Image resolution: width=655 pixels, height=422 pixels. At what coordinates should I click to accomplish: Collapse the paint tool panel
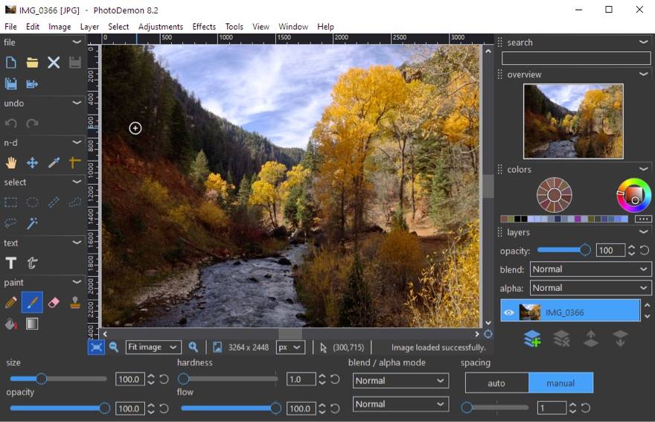pyautogui.click(x=77, y=282)
